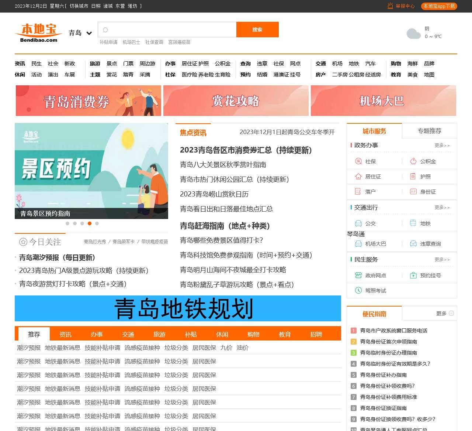Click inside the search input field

point(167,30)
